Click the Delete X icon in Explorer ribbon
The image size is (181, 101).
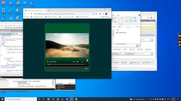122,18
